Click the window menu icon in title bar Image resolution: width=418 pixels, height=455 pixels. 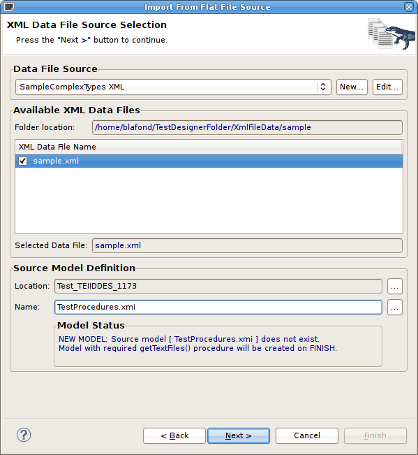pos(8,7)
